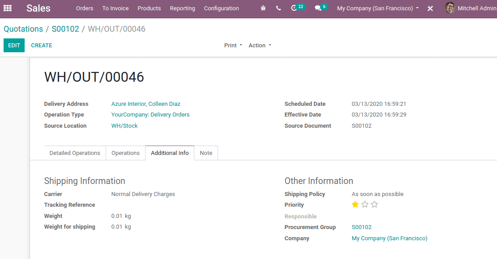Open the Products menu
497x259 pixels.
149,8
